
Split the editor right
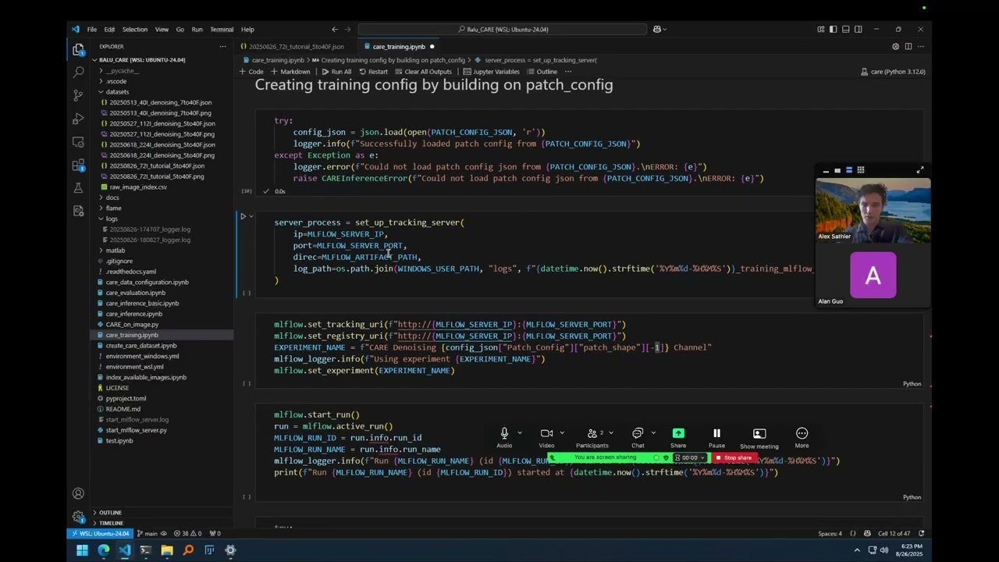(x=908, y=47)
